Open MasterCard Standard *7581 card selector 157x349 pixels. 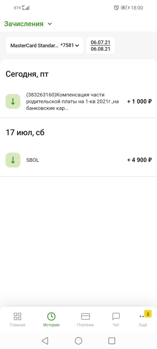point(44,45)
